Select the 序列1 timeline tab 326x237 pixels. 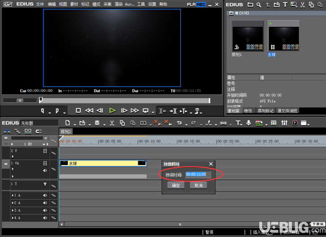tap(66, 132)
